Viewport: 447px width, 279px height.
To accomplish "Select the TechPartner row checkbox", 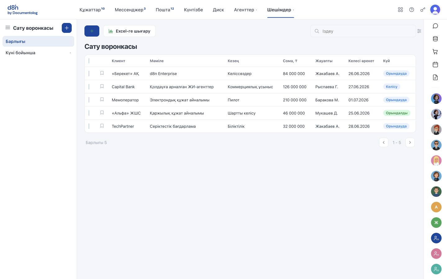I will pos(89,126).
